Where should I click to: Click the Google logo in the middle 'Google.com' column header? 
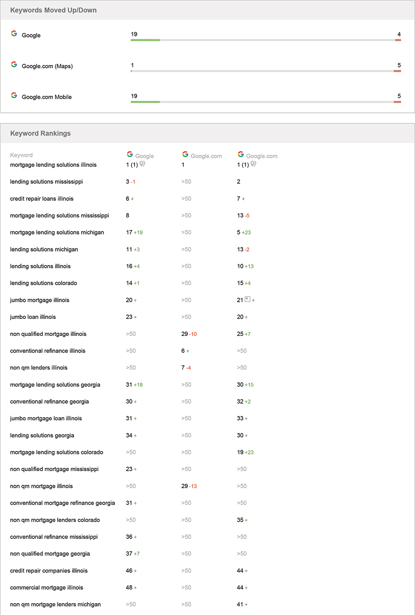click(x=185, y=154)
